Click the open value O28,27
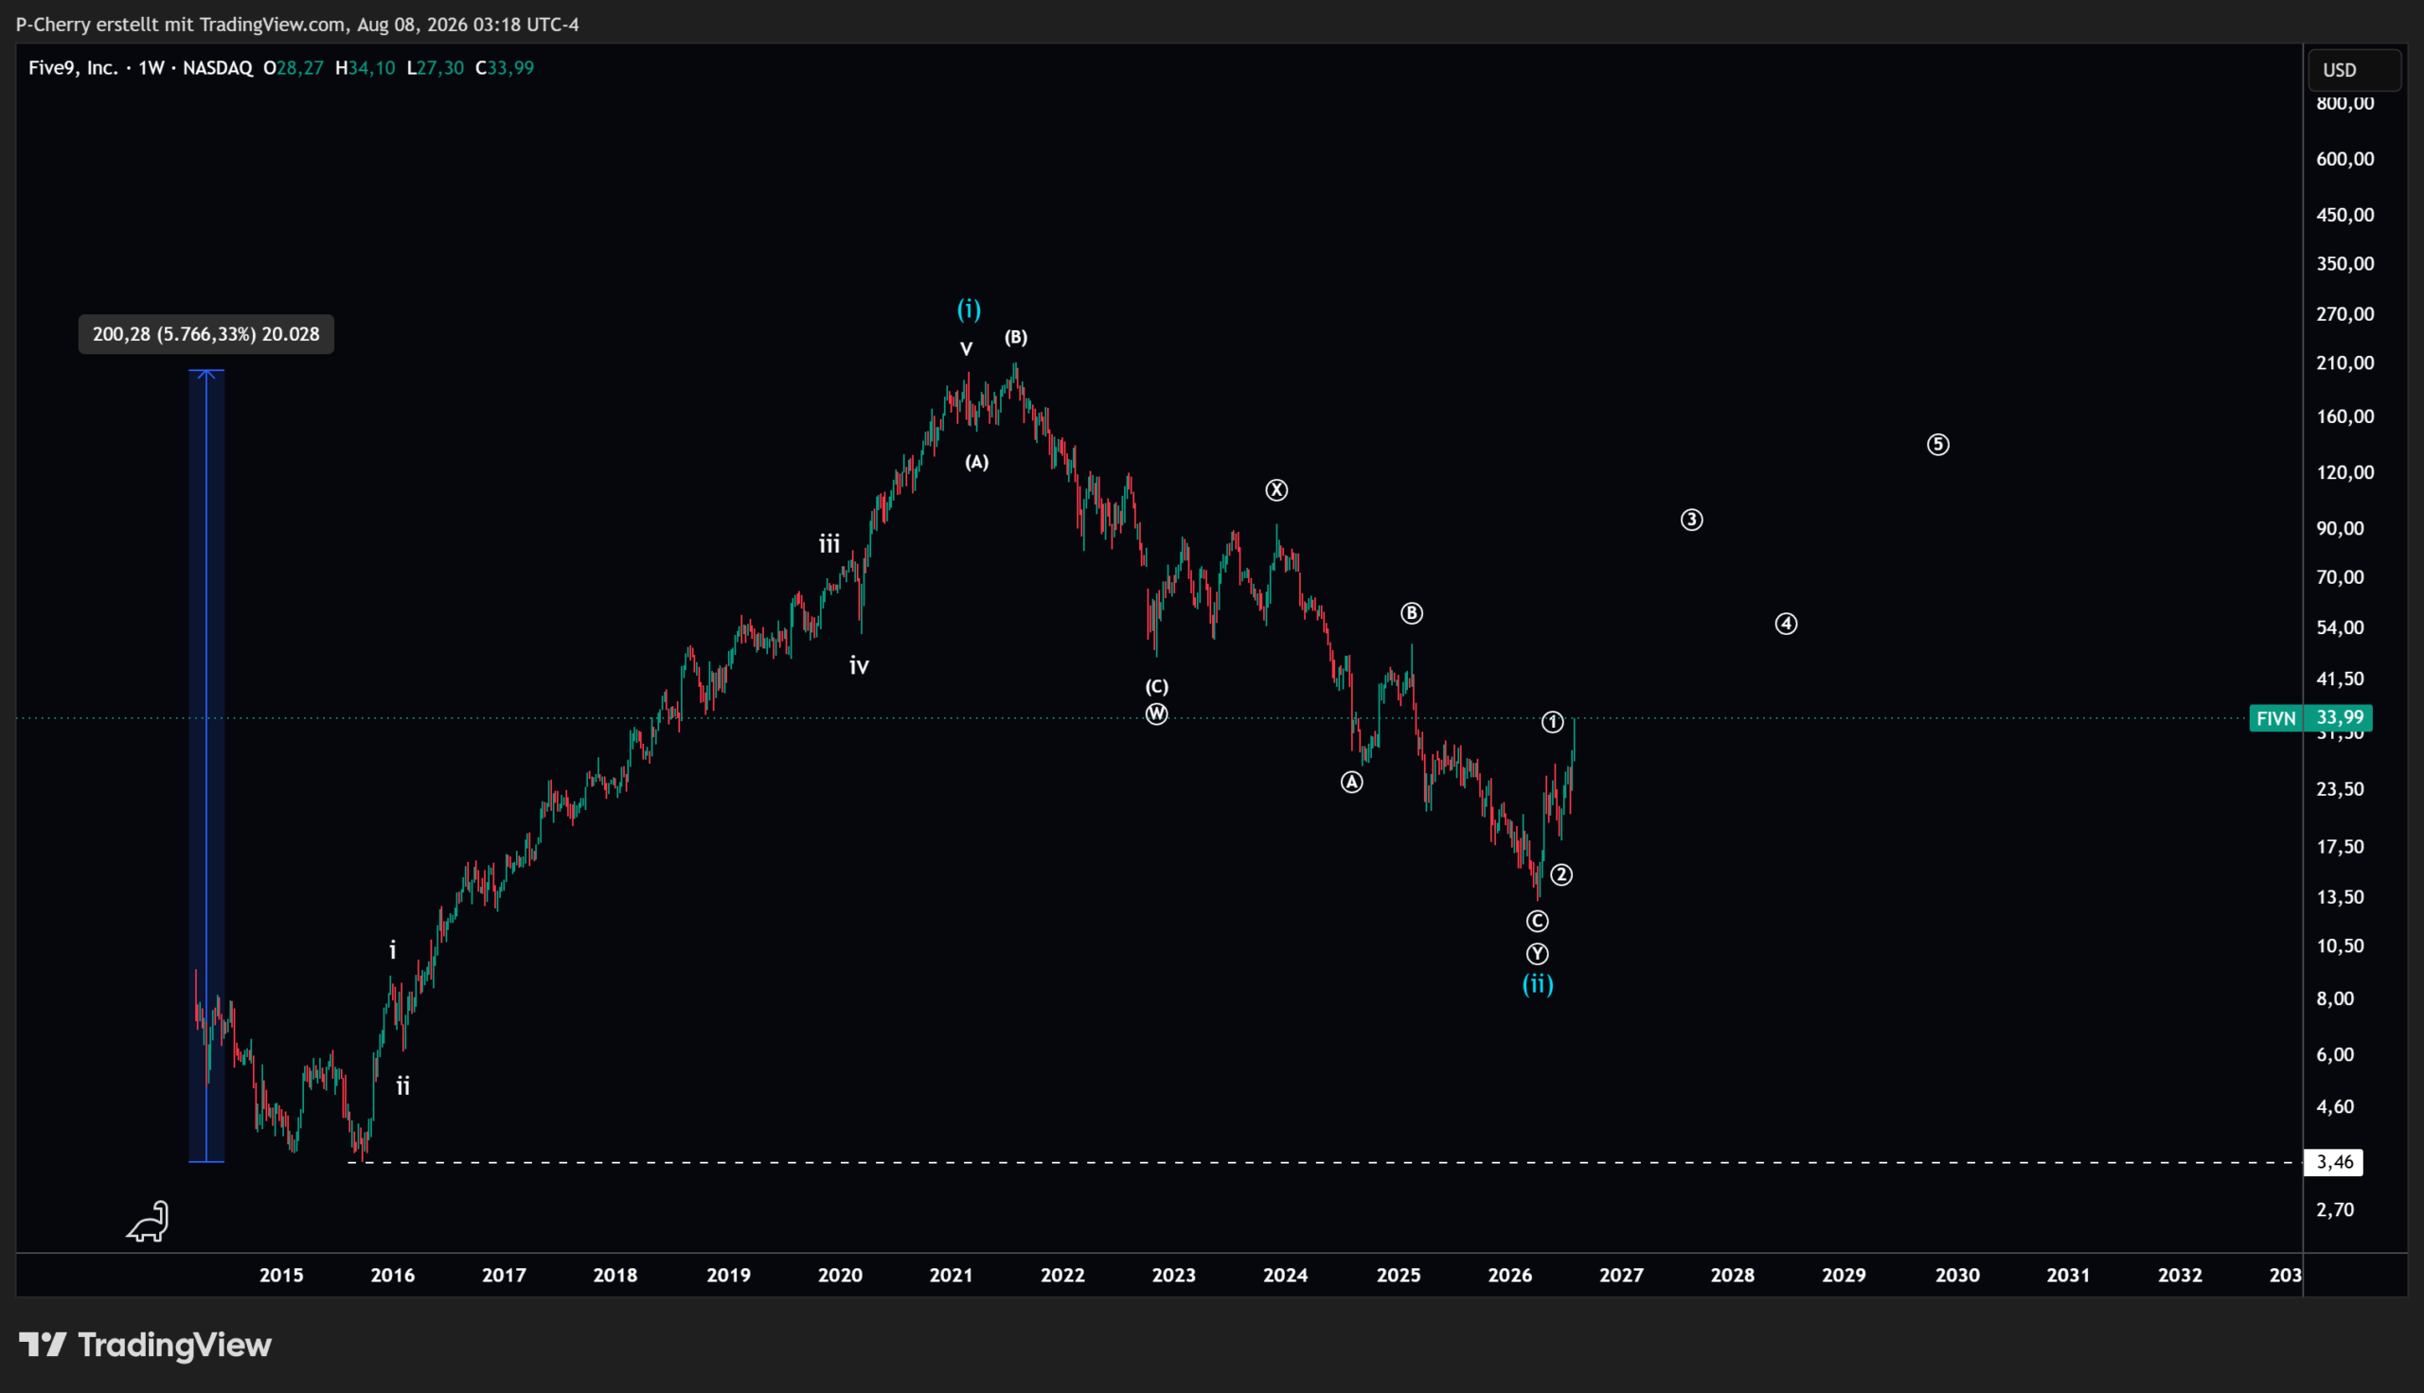The width and height of the screenshot is (2424, 1393). pyautogui.click(x=293, y=68)
